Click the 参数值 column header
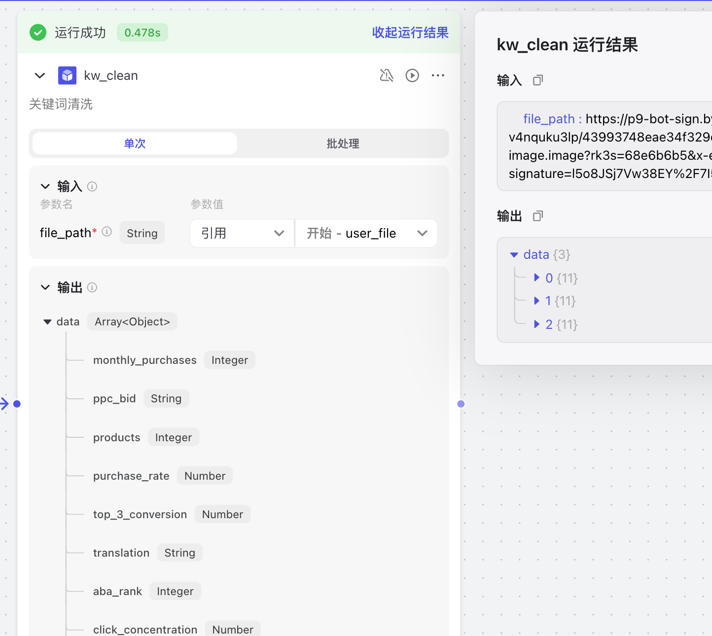The height and width of the screenshot is (636, 712). 207,204
